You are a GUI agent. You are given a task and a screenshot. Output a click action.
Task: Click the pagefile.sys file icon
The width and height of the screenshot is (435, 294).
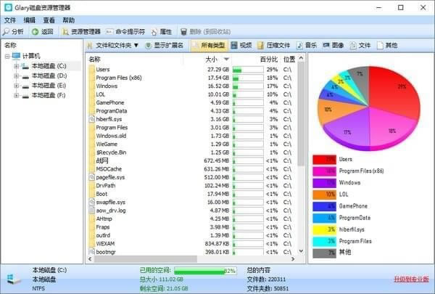tap(92, 177)
